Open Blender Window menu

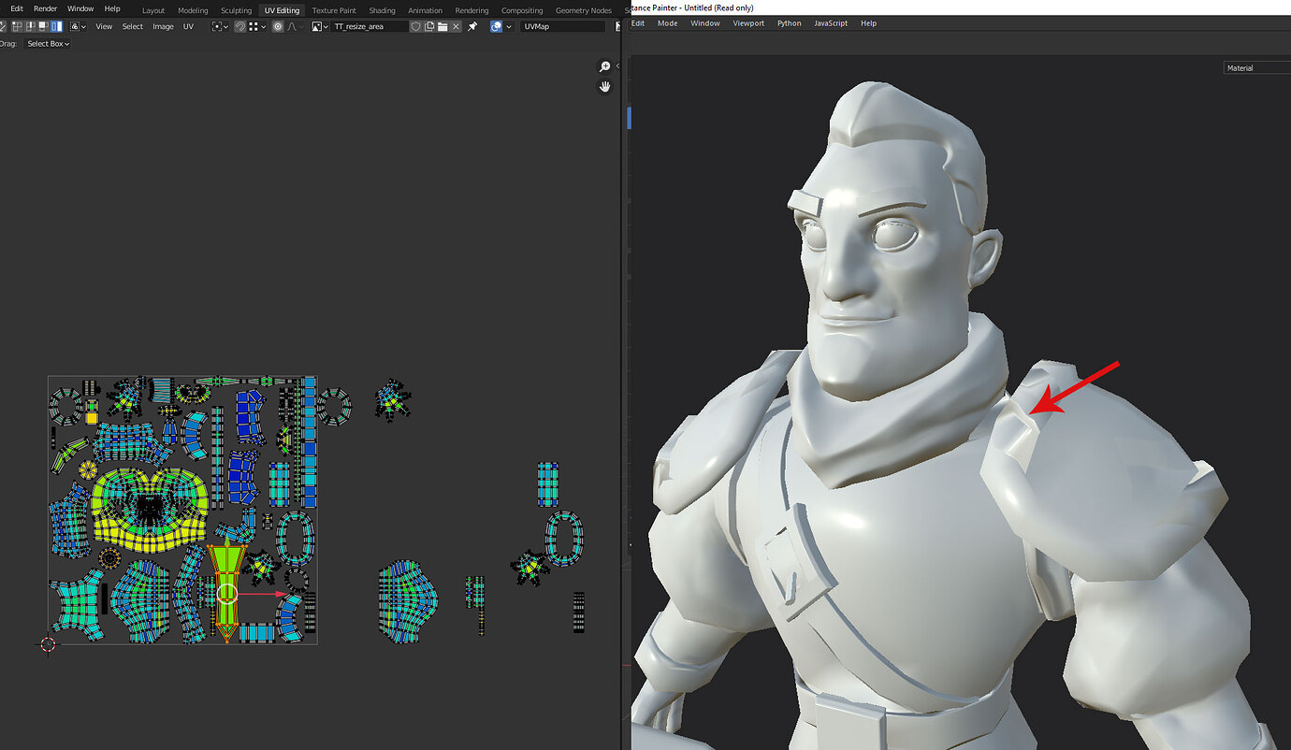[x=80, y=8]
